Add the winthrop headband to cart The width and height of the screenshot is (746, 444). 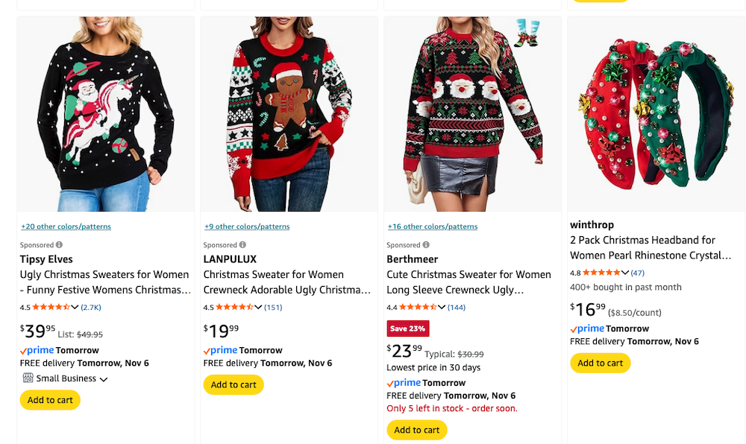(601, 363)
